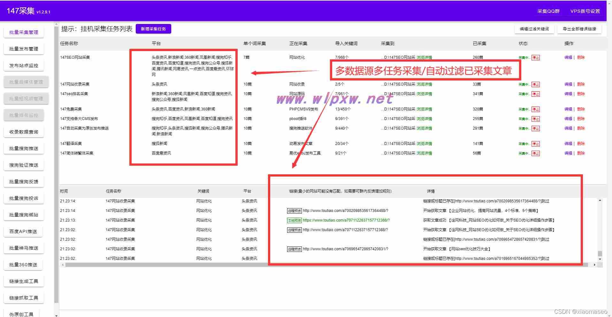The height and width of the screenshot is (317, 612).
Task: Open 浏览详情 for 147seo排名采集
Action: click(424, 94)
